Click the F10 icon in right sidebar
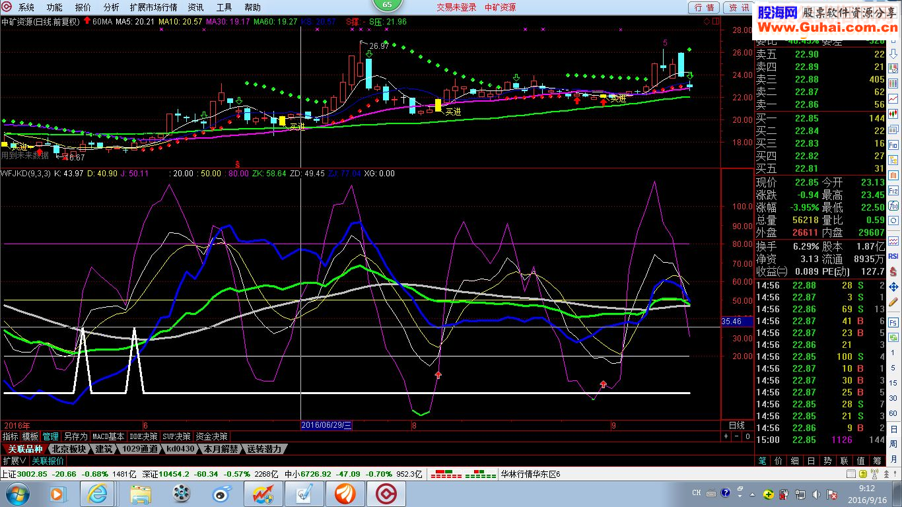This screenshot has height=507, width=902. point(893,144)
